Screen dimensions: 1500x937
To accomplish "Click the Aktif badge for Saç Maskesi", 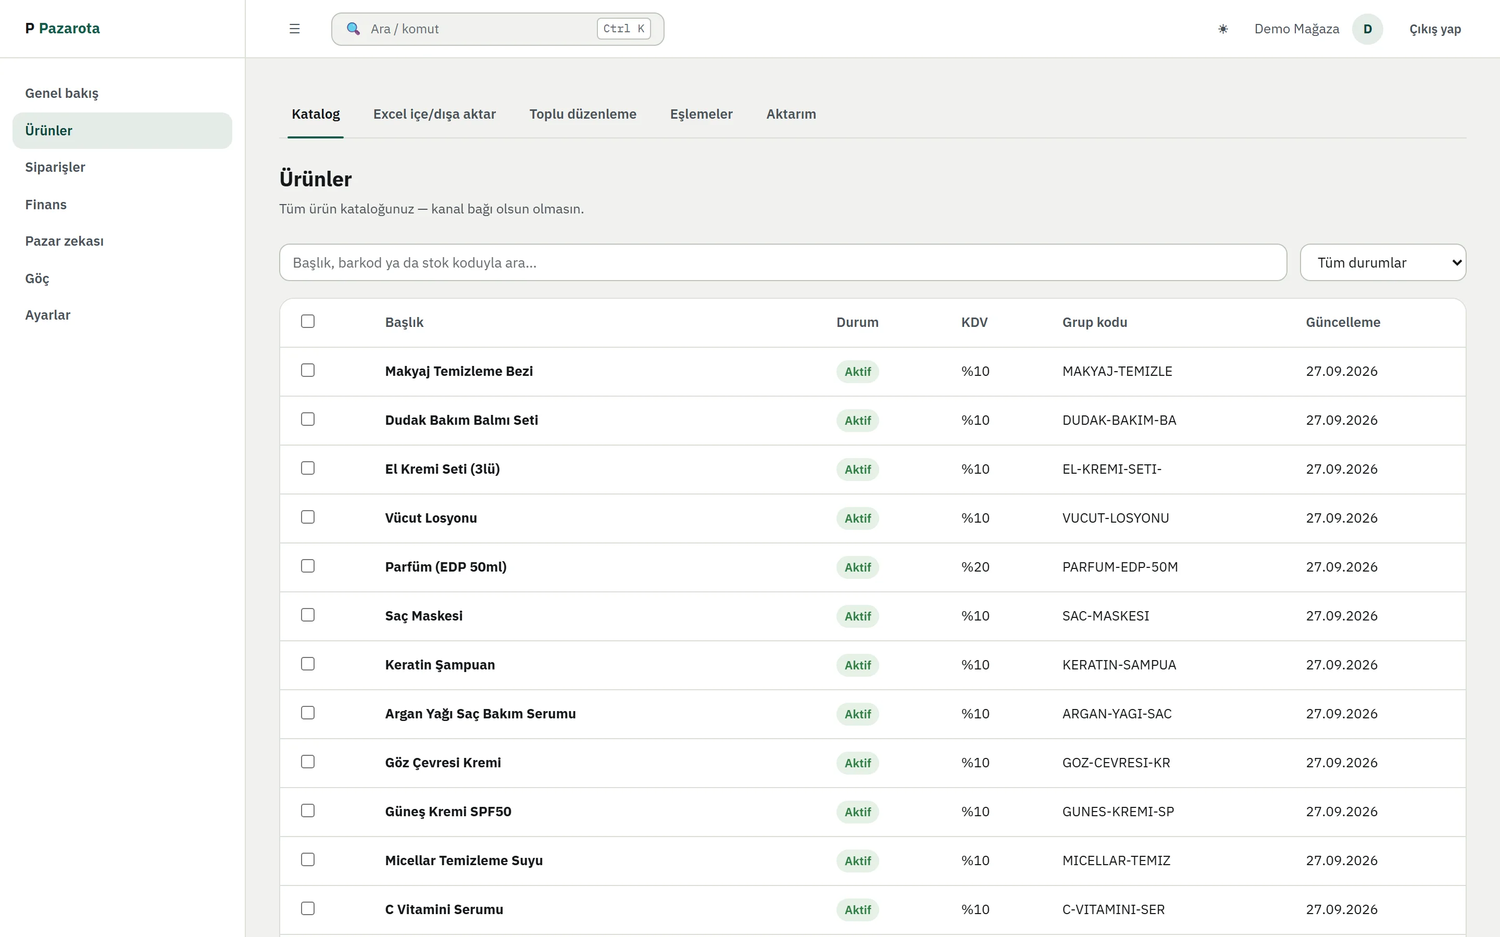I will 857,616.
